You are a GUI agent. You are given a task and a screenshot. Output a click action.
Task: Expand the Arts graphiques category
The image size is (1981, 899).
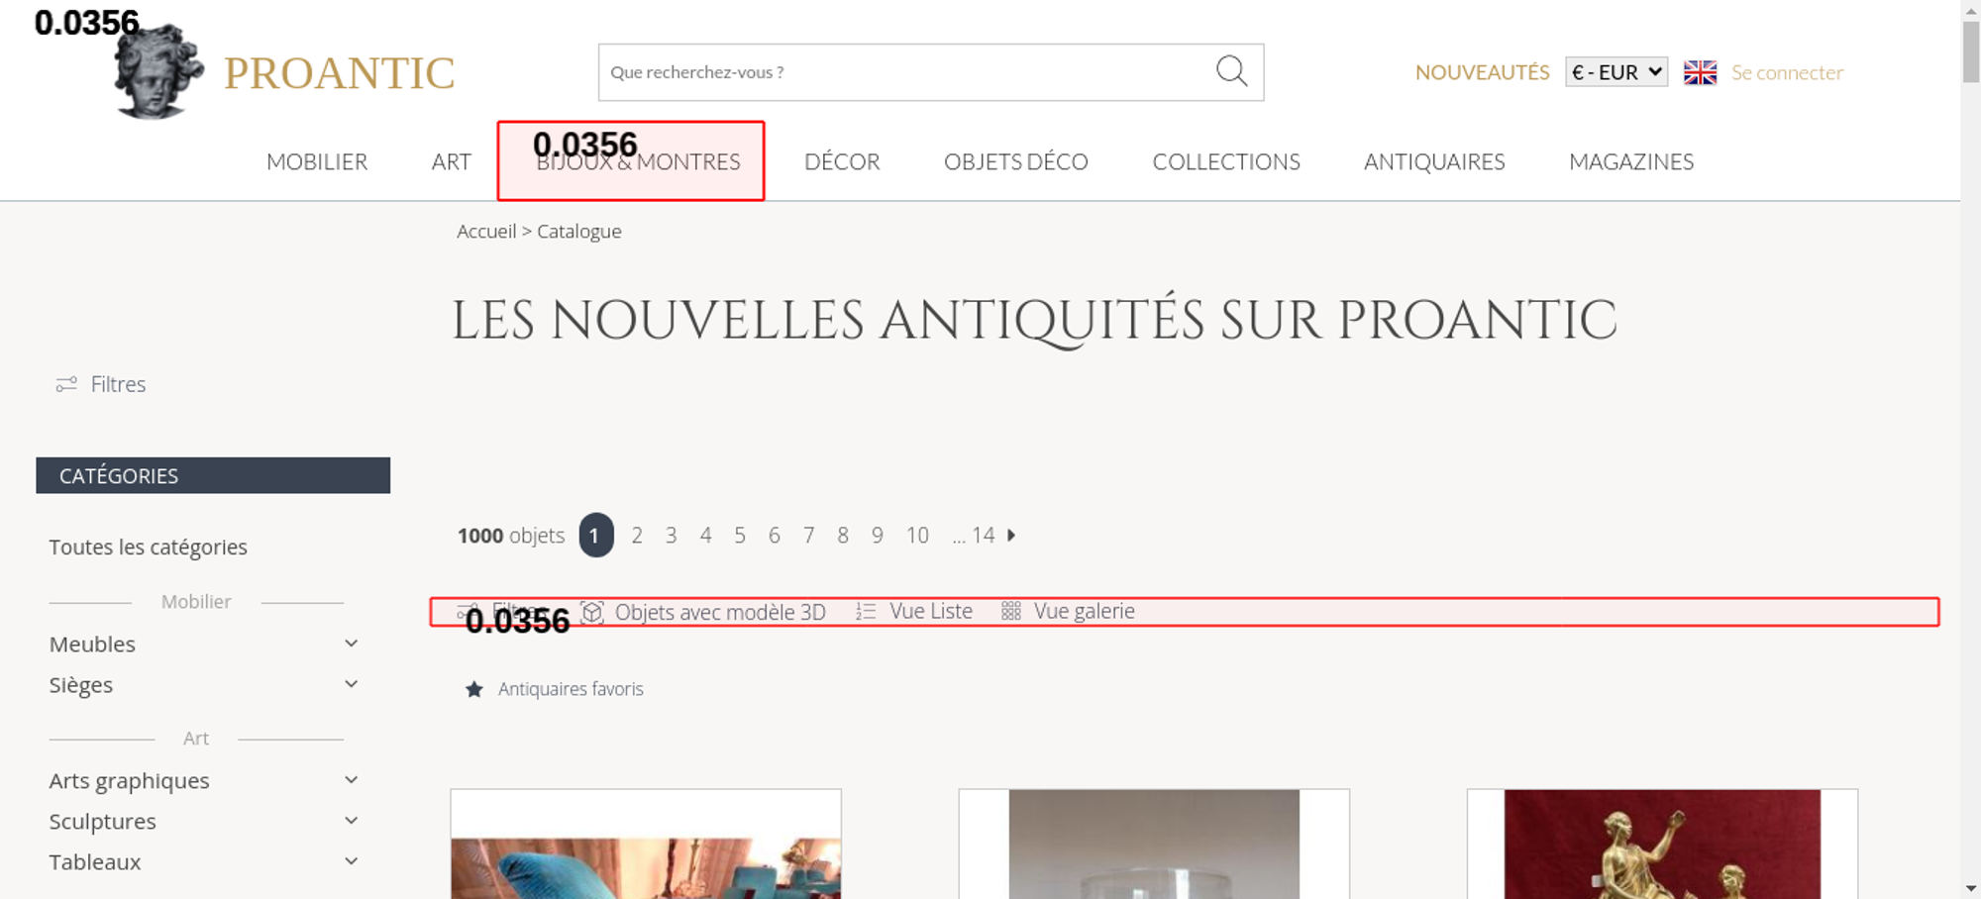tap(351, 780)
